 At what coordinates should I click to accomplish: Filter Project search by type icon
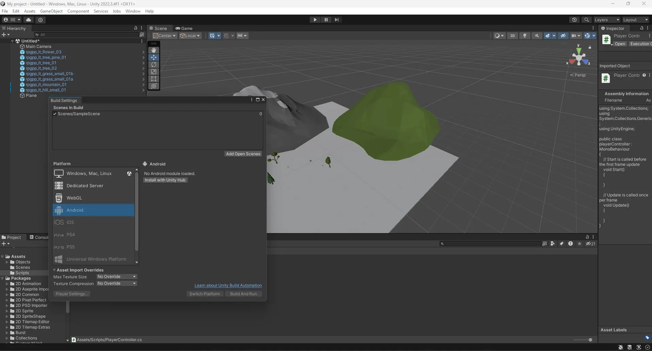[552, 244]
